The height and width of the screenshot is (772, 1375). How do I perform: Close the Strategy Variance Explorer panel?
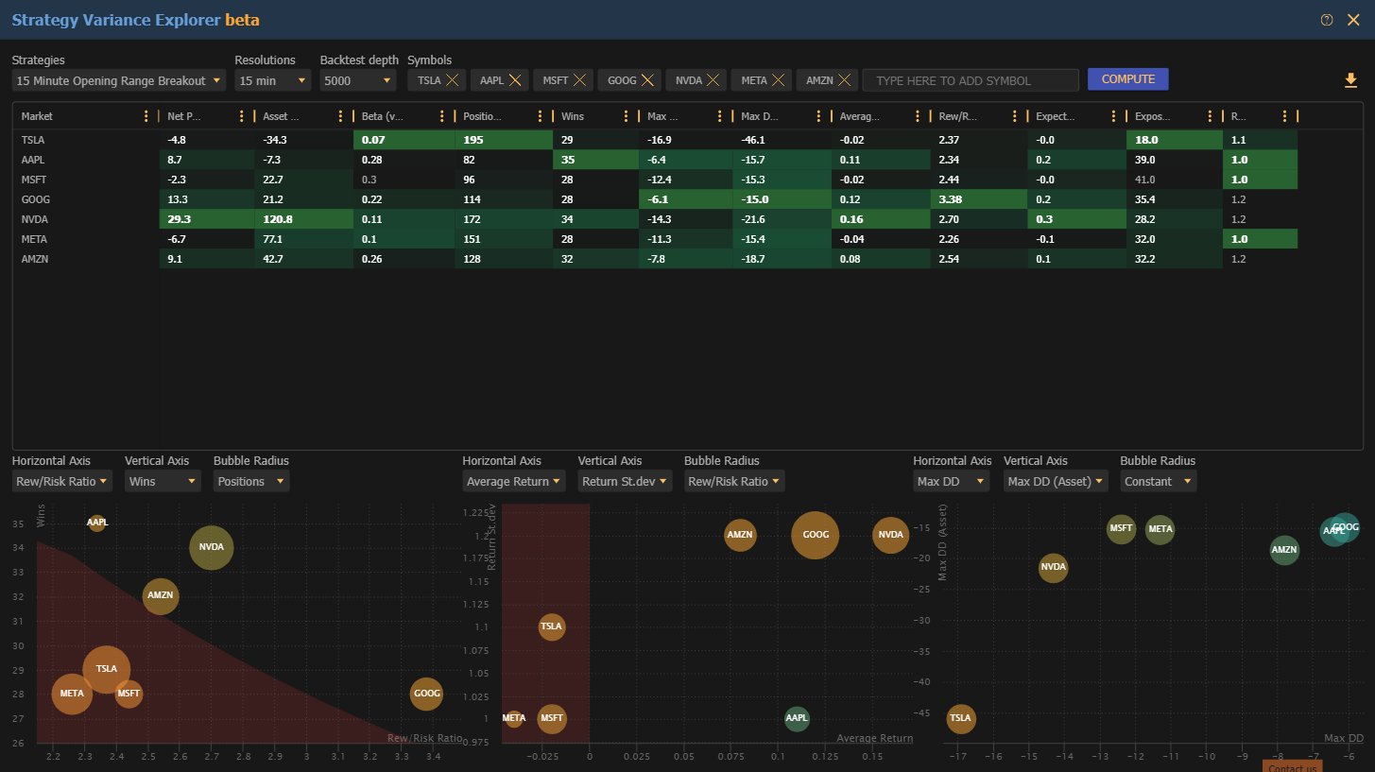coord(1352,20)
